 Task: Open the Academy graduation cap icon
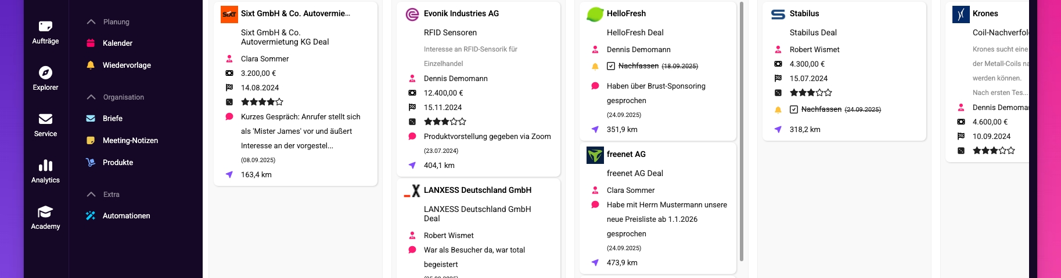click(x=45, y=211)
